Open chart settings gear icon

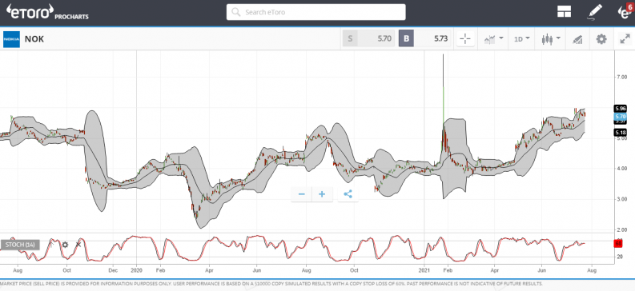coord(601,39)
